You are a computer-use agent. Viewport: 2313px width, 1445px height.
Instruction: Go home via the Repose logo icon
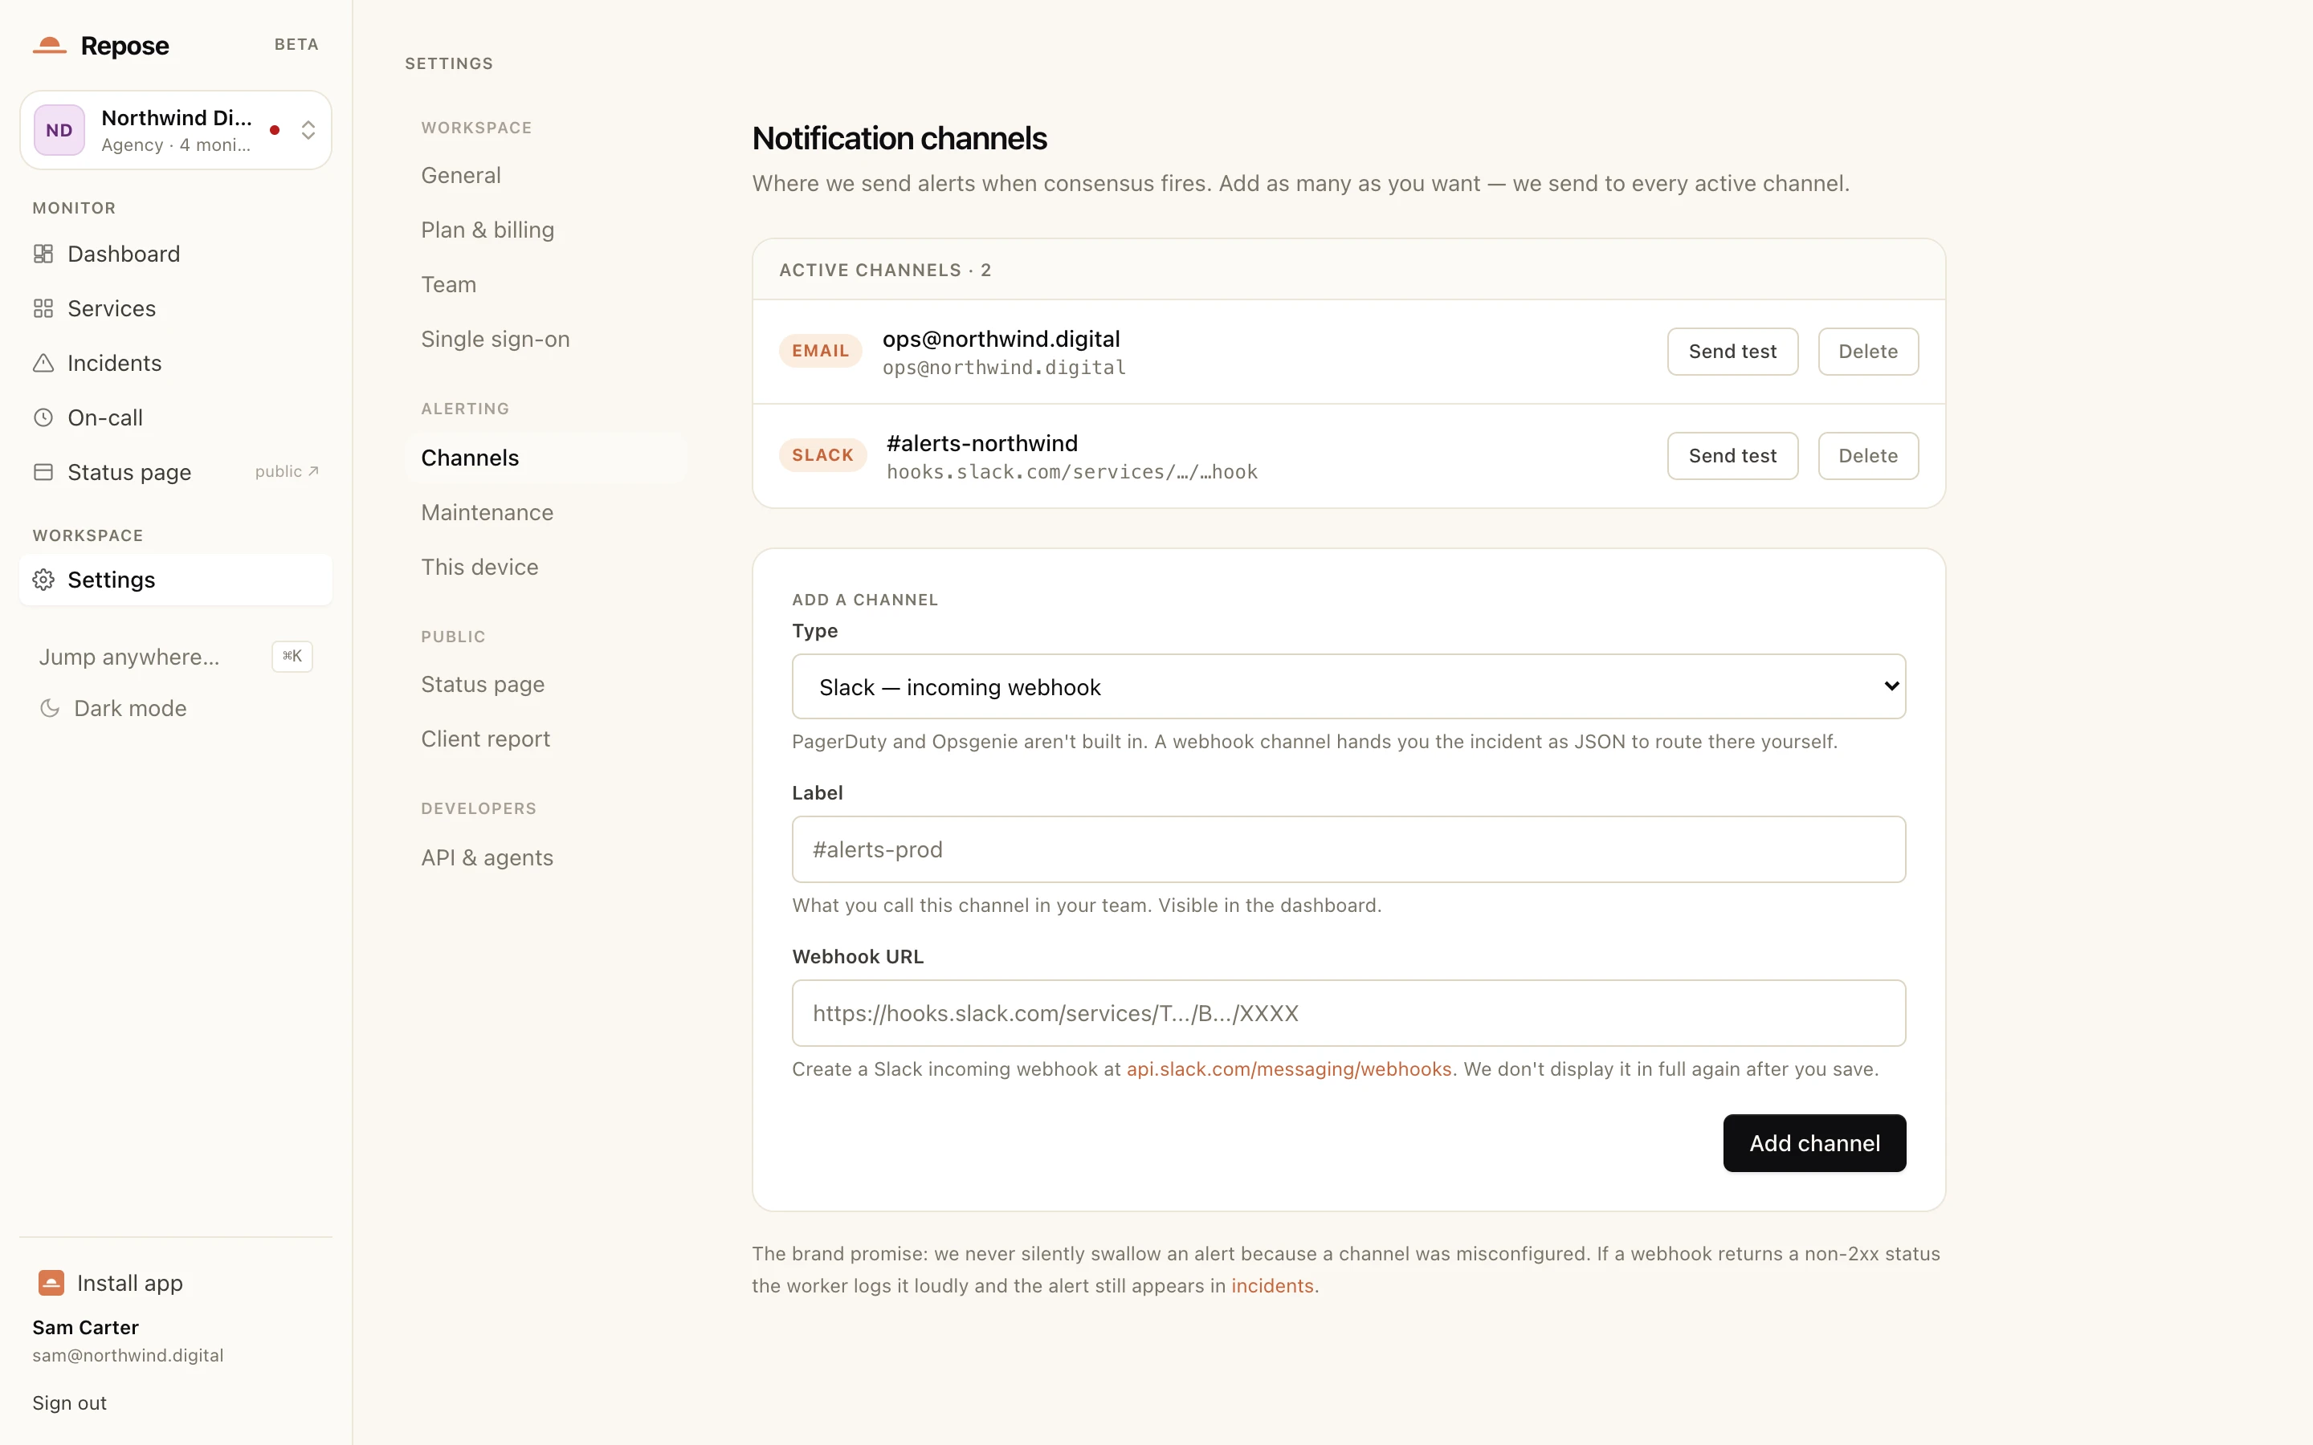(50, 45)
